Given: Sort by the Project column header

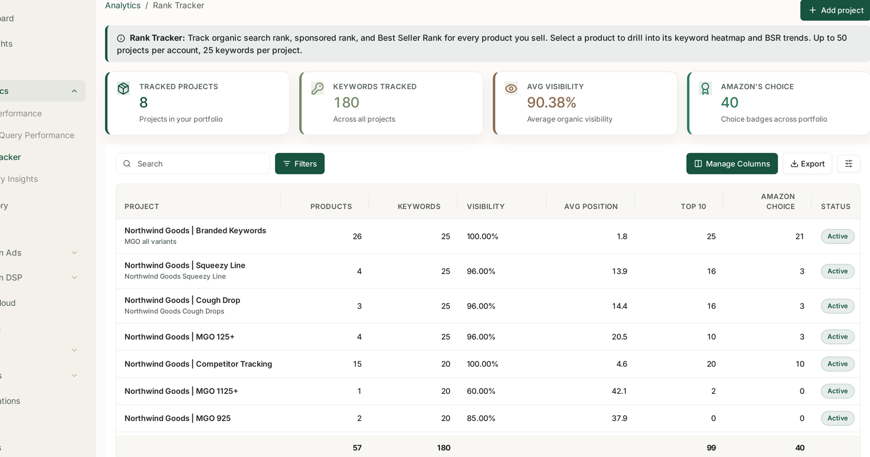Looking at the screenshot, I should (x=142, y=207).
